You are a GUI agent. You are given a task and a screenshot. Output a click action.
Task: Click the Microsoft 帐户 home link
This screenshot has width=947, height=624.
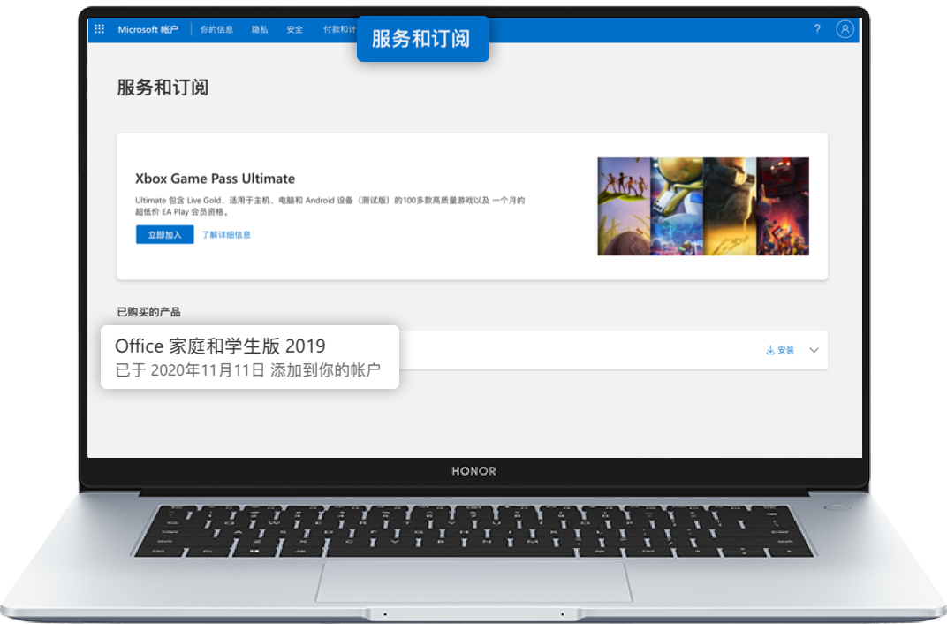point(148,29)
